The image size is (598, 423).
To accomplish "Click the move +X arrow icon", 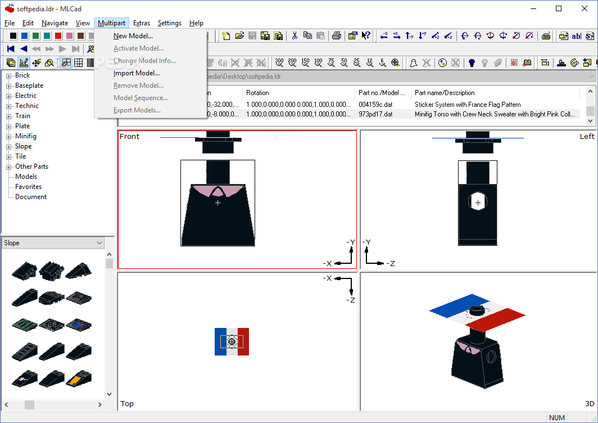I will pos(397,36).
